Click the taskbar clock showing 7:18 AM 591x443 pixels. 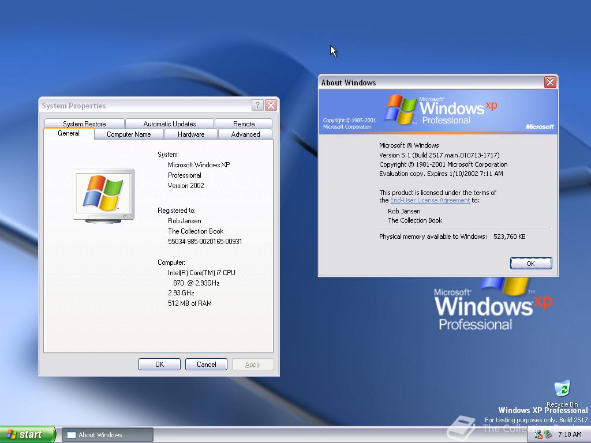(570, 434)
